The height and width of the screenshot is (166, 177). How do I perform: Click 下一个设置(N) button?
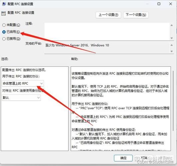click(136, 15)
